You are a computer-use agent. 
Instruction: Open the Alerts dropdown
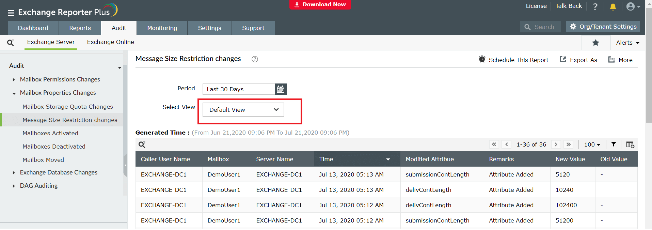[x=628, y=43]
